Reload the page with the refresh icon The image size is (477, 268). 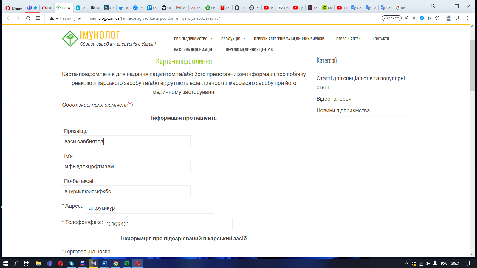pyautogui.click(x=28, y=18)
